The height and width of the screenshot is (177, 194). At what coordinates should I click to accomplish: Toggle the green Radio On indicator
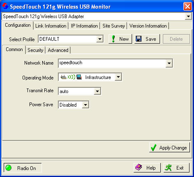[9, 168]
